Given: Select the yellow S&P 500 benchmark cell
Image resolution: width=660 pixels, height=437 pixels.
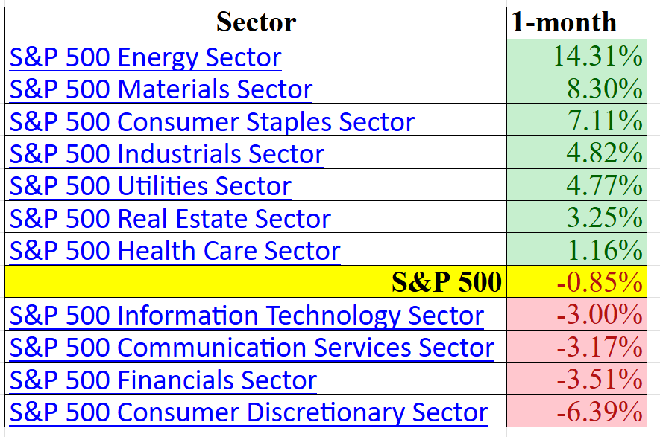Looking at the screenshot, I should click(256, 283).
